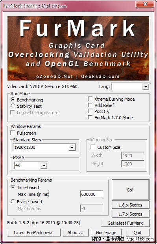Open Latest FurMark news
157x244 pixels.
pos(34,233)
